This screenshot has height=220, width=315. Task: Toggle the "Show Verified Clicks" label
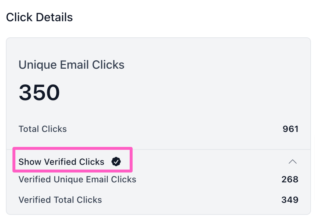pyautogui.click(x=61, y=162)
